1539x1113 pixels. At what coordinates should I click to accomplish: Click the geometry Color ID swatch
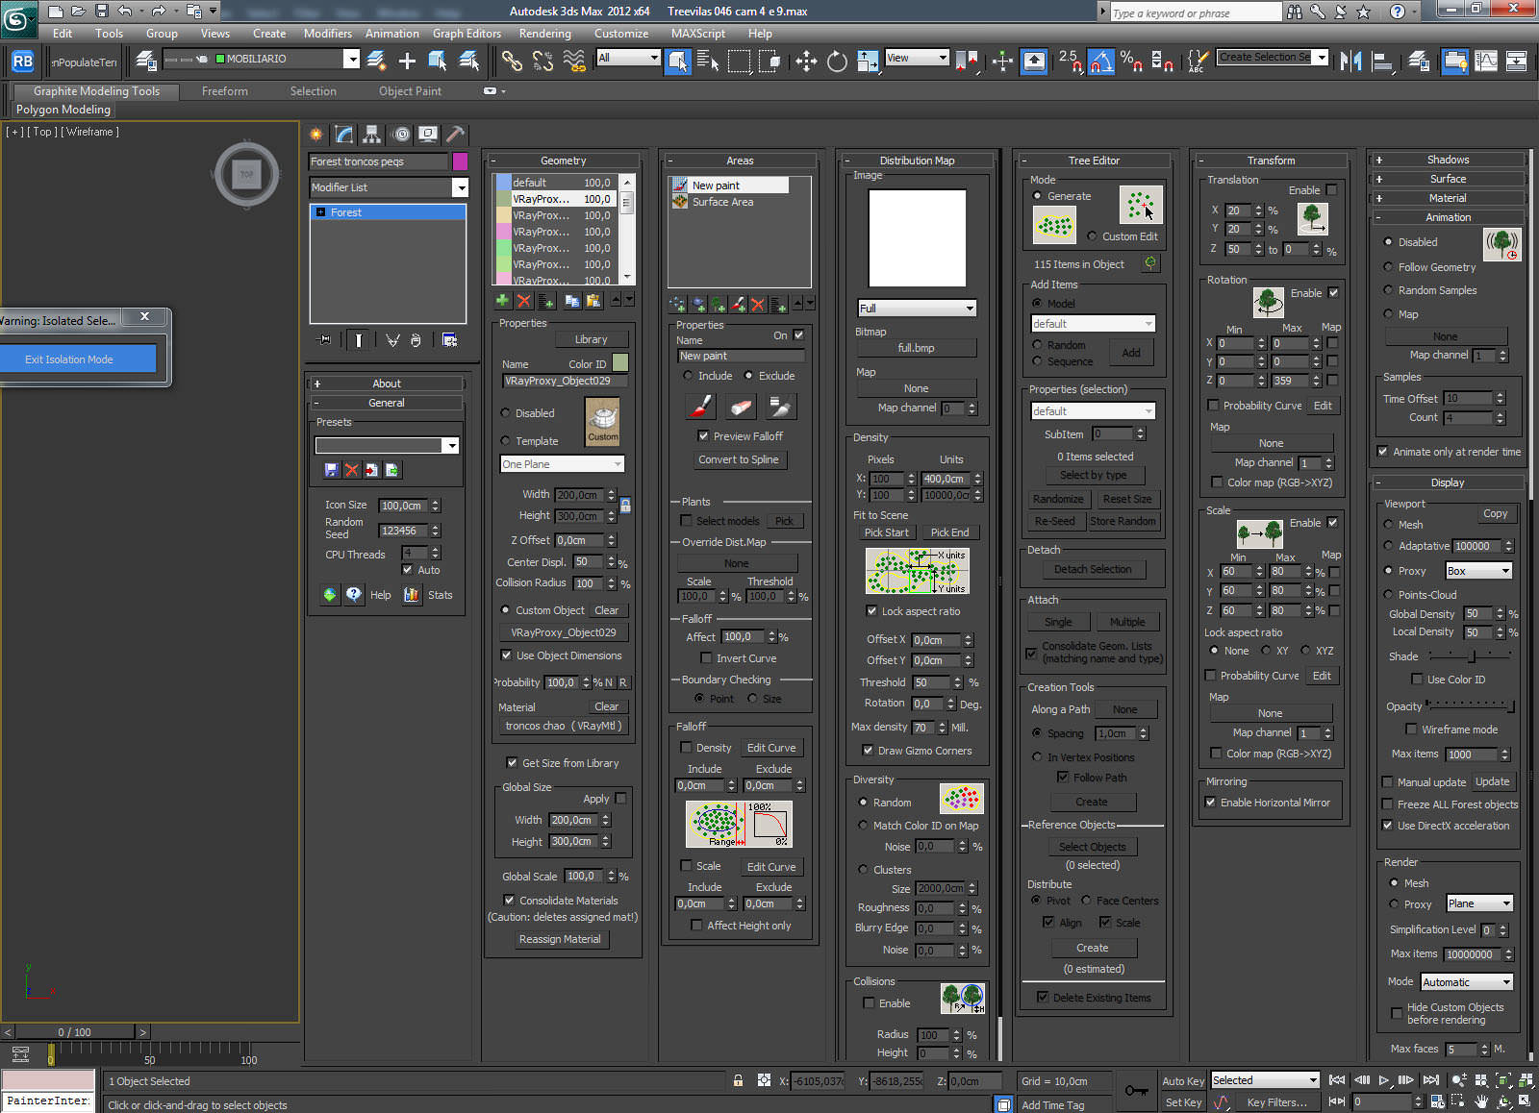click(x=620, y=362)
